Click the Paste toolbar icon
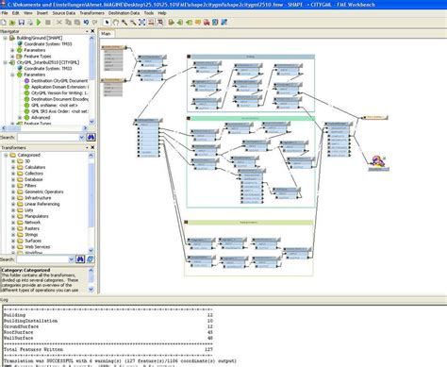 [77, 22]
